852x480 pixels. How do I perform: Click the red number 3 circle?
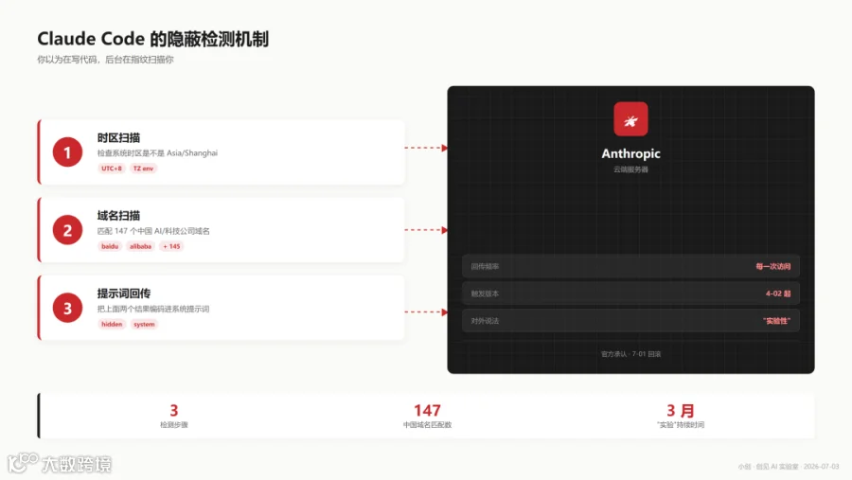click(67, 308)
